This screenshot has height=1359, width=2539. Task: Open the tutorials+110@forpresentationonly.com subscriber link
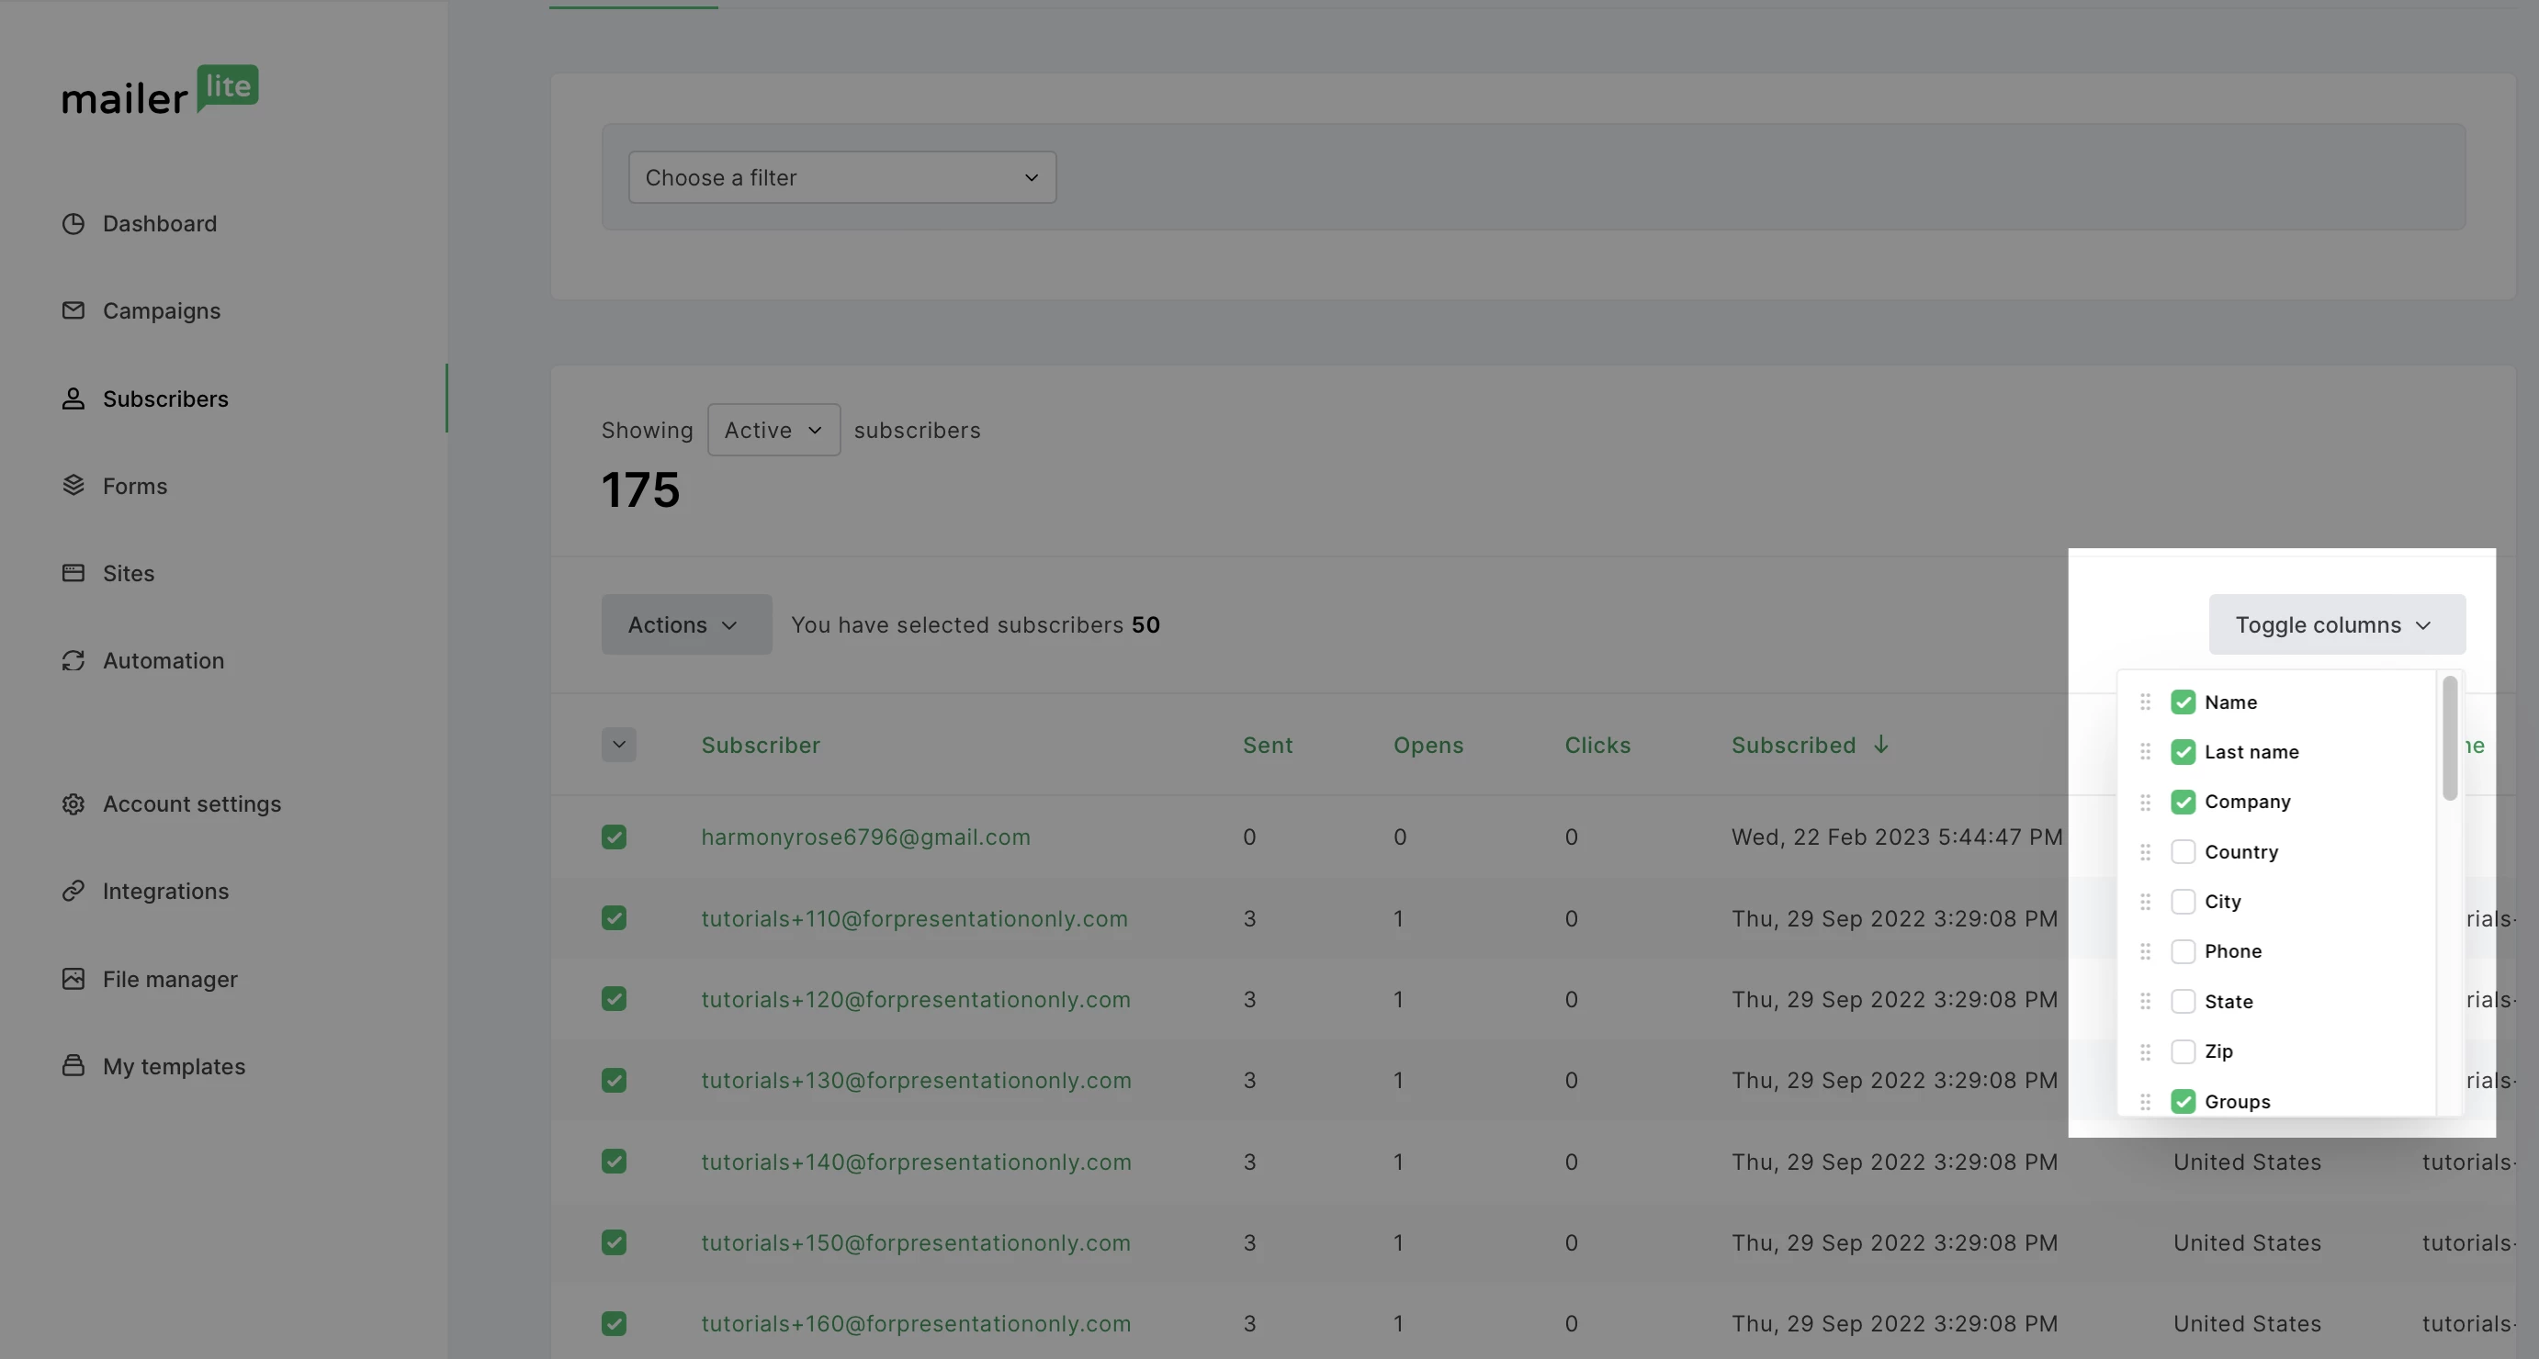coord(914,918)
